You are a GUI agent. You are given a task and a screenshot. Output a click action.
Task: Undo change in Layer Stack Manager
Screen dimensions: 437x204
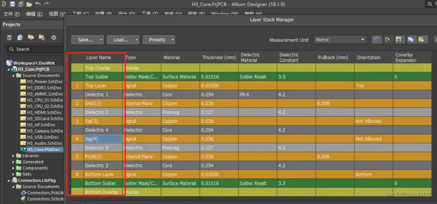376,40
